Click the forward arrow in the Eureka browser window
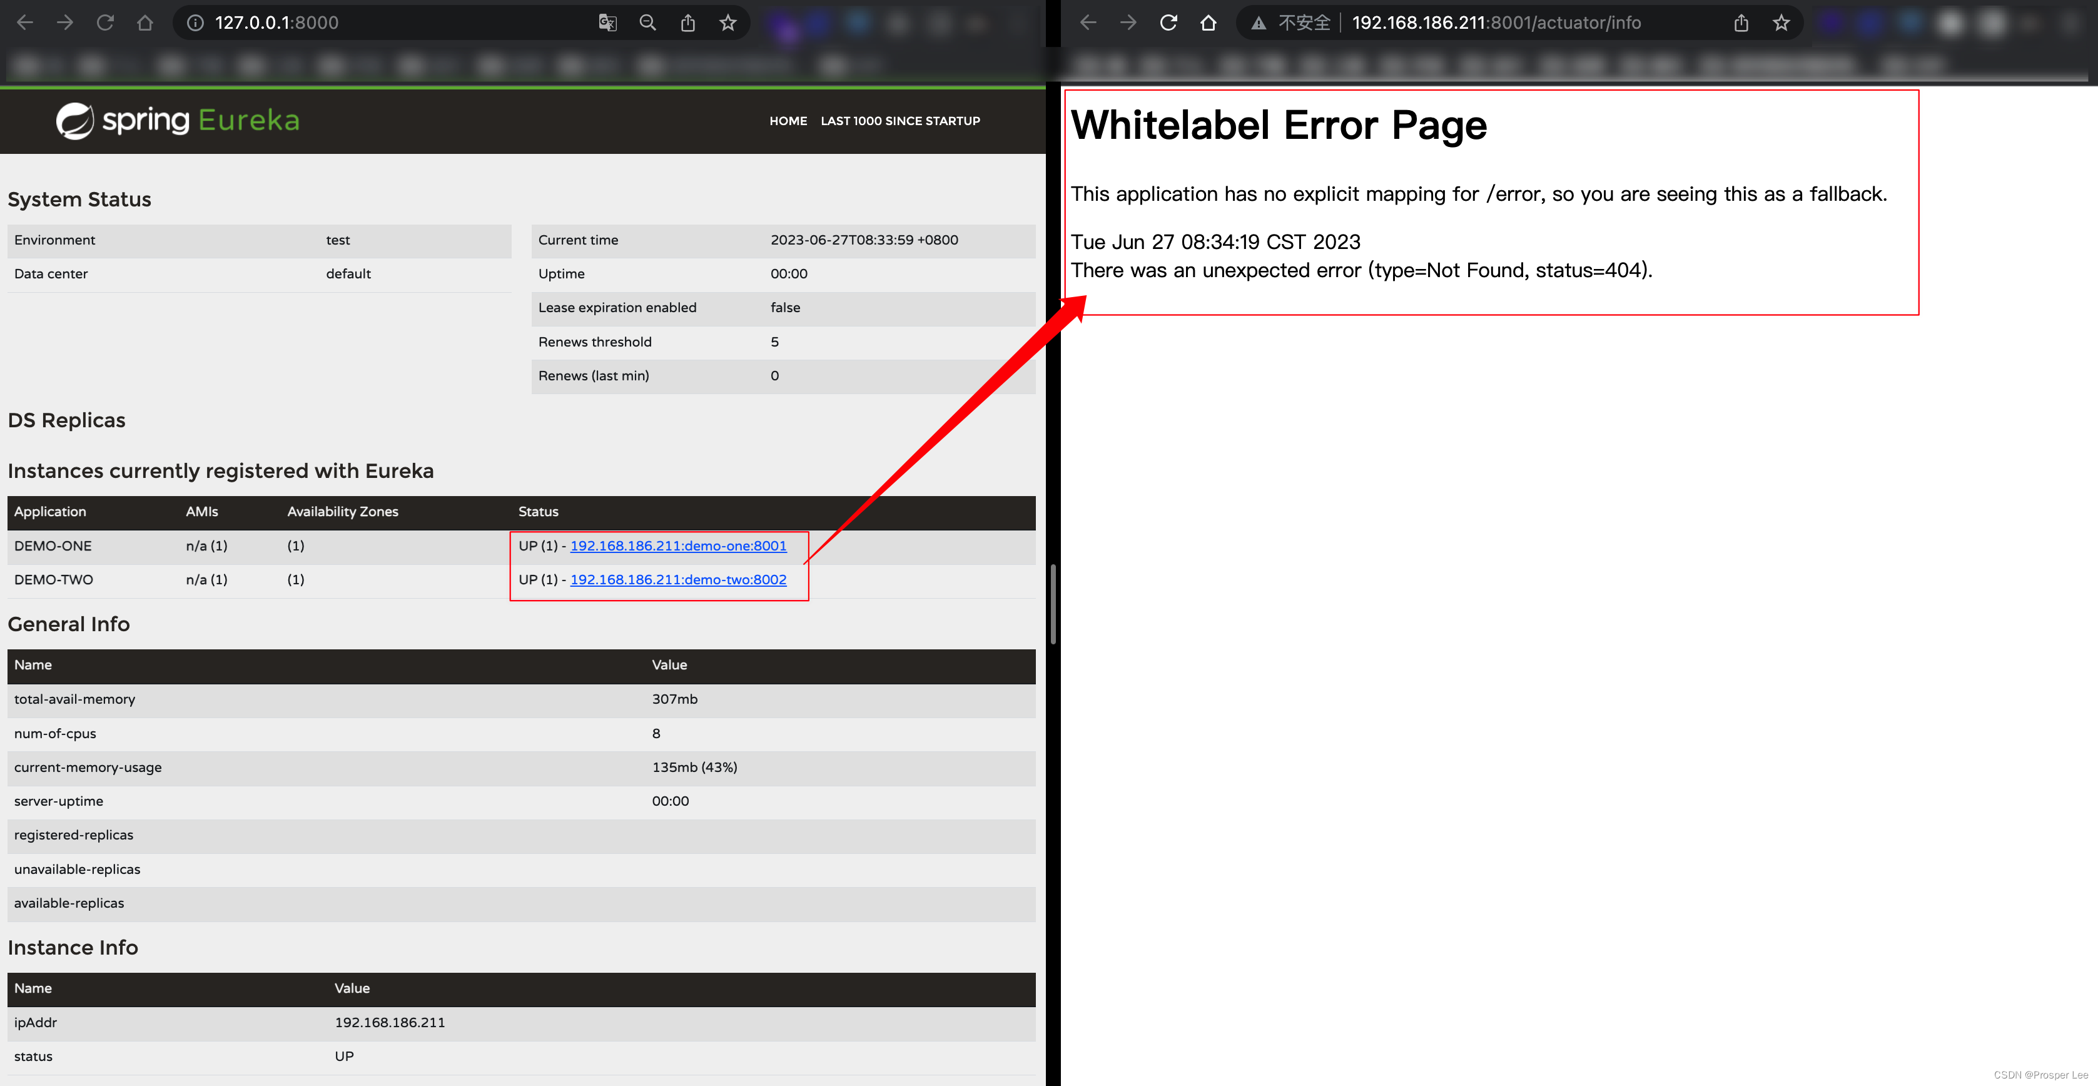 (x=65, y=23)
